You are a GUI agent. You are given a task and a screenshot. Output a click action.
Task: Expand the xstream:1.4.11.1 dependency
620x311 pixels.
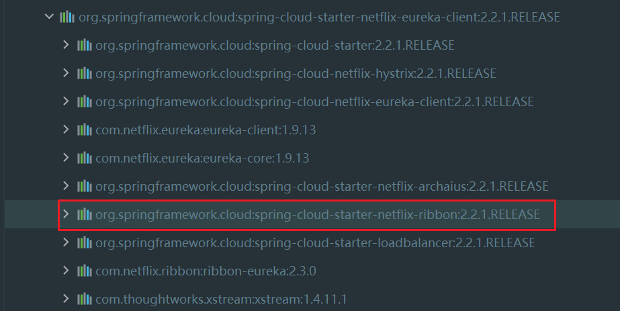point(65,298)
